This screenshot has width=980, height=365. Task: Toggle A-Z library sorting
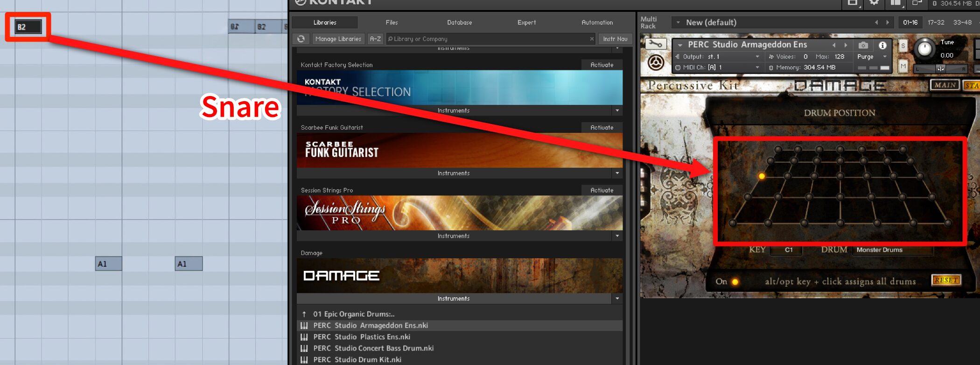click(375, 39)
